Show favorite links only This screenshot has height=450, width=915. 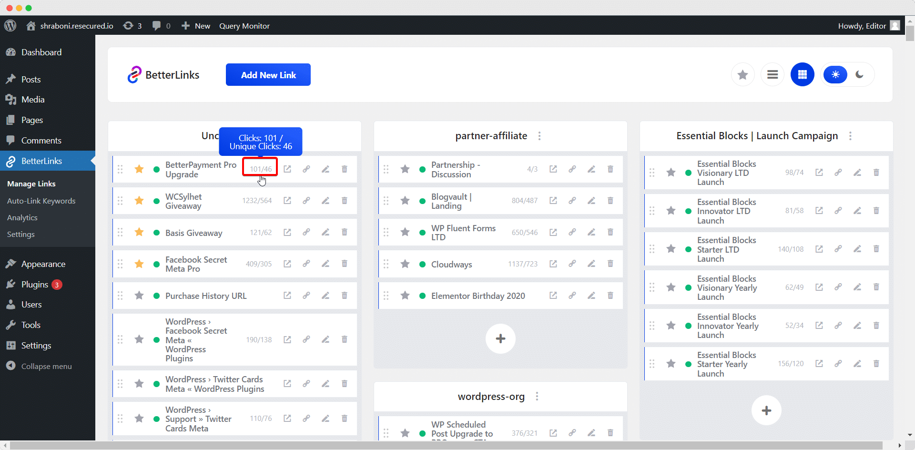click(x=742, y=75)
